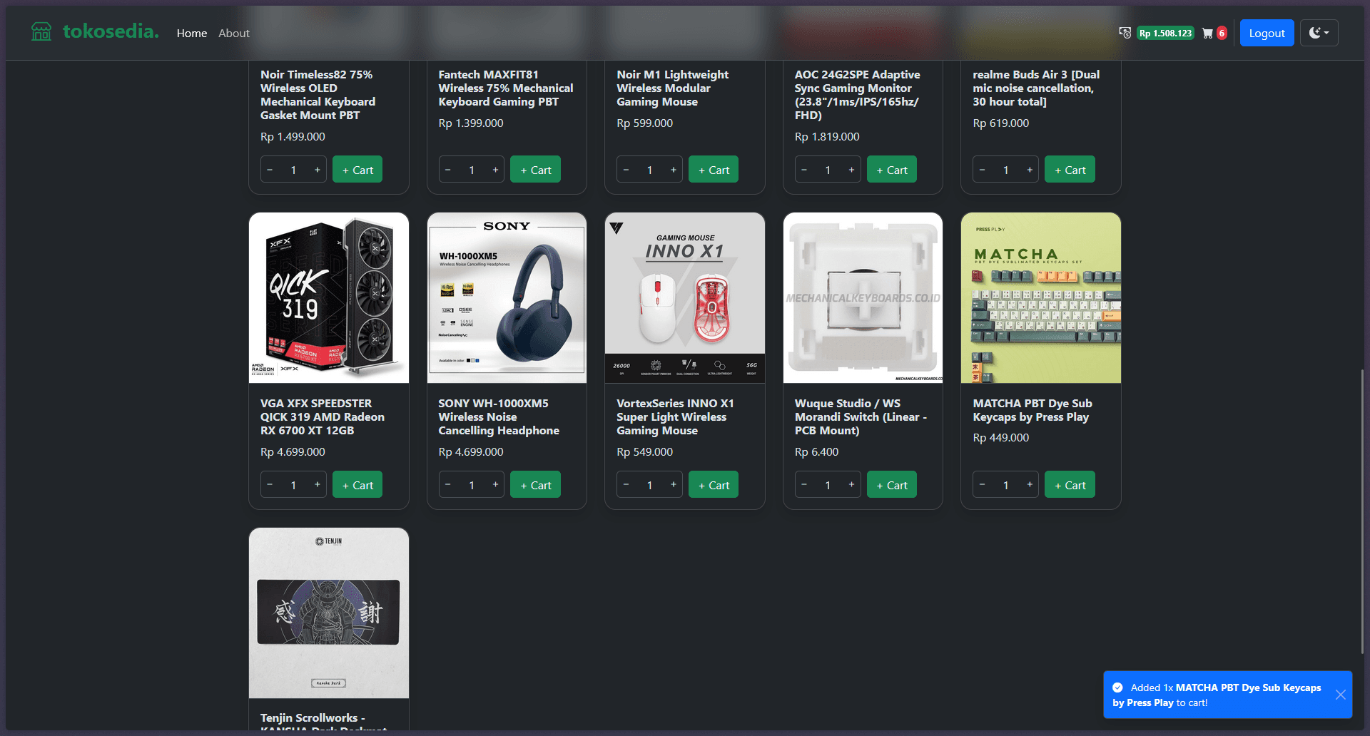
Task: Open the shopping cart icon
Action: tap(1207, 34)
